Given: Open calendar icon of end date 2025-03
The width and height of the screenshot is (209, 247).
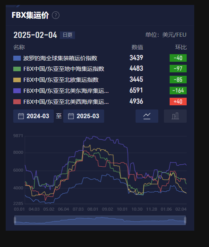Looking at the screenshot, I should coord(71,116).
